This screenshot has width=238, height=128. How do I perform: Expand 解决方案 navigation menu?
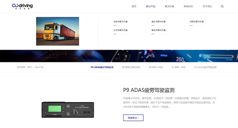coord(169,6)
